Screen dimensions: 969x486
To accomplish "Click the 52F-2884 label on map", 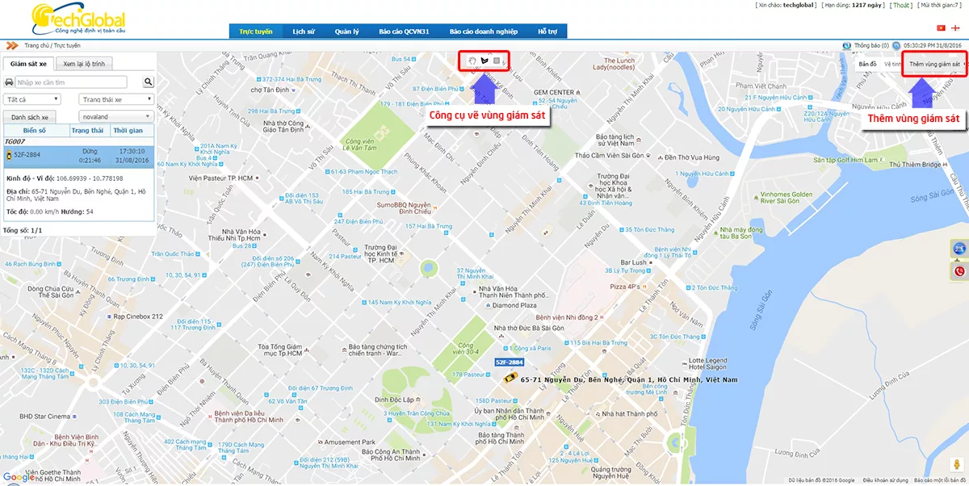I will pos(509,362).
